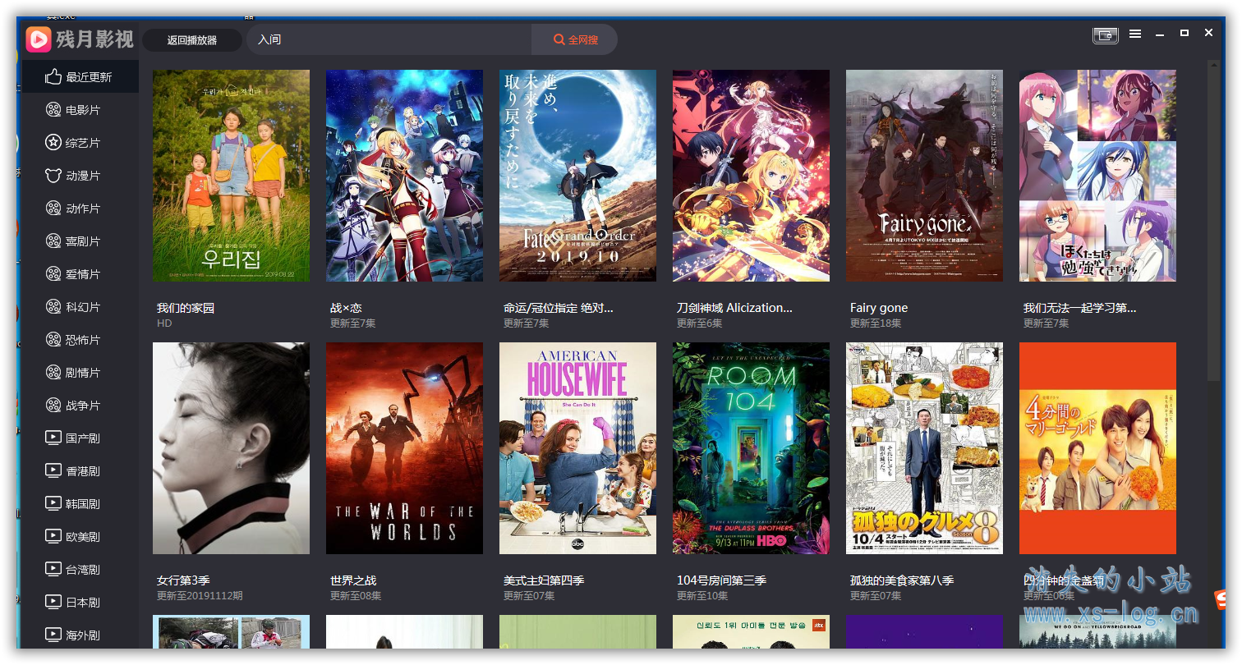Go to 日本剧 category label
1242x665 pixels.
pos(83,603)
